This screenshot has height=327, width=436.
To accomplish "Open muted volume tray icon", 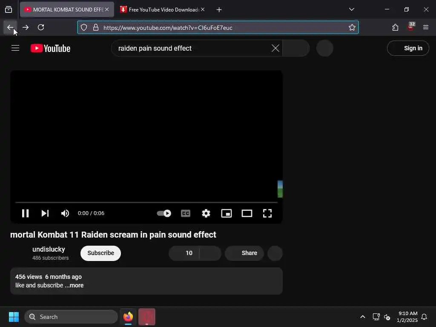I will [x=387, y=317].
